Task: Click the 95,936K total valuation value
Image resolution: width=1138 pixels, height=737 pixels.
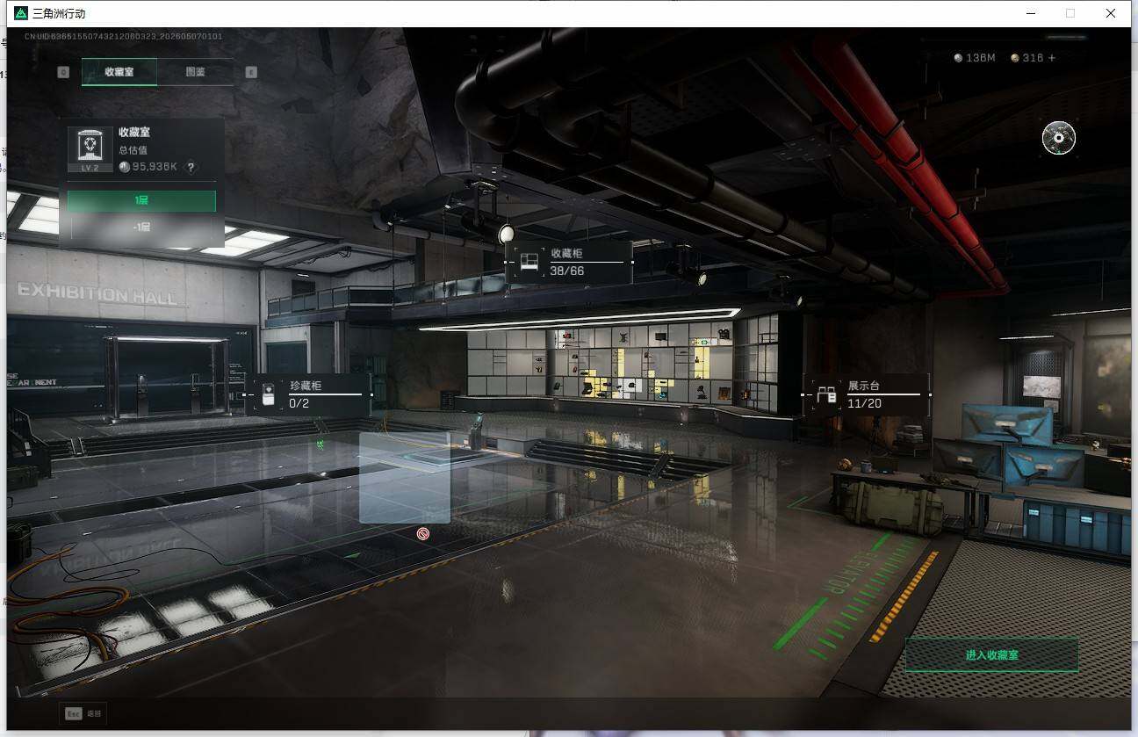Action: tap(155, 167)
